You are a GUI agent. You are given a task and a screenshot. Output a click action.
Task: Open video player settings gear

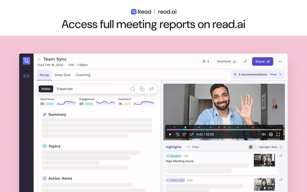(x=271, y=135)
